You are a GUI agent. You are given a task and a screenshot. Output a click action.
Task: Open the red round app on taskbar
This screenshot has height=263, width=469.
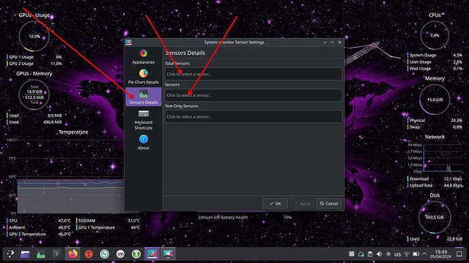pyautogui.click(x=88, y=254)
